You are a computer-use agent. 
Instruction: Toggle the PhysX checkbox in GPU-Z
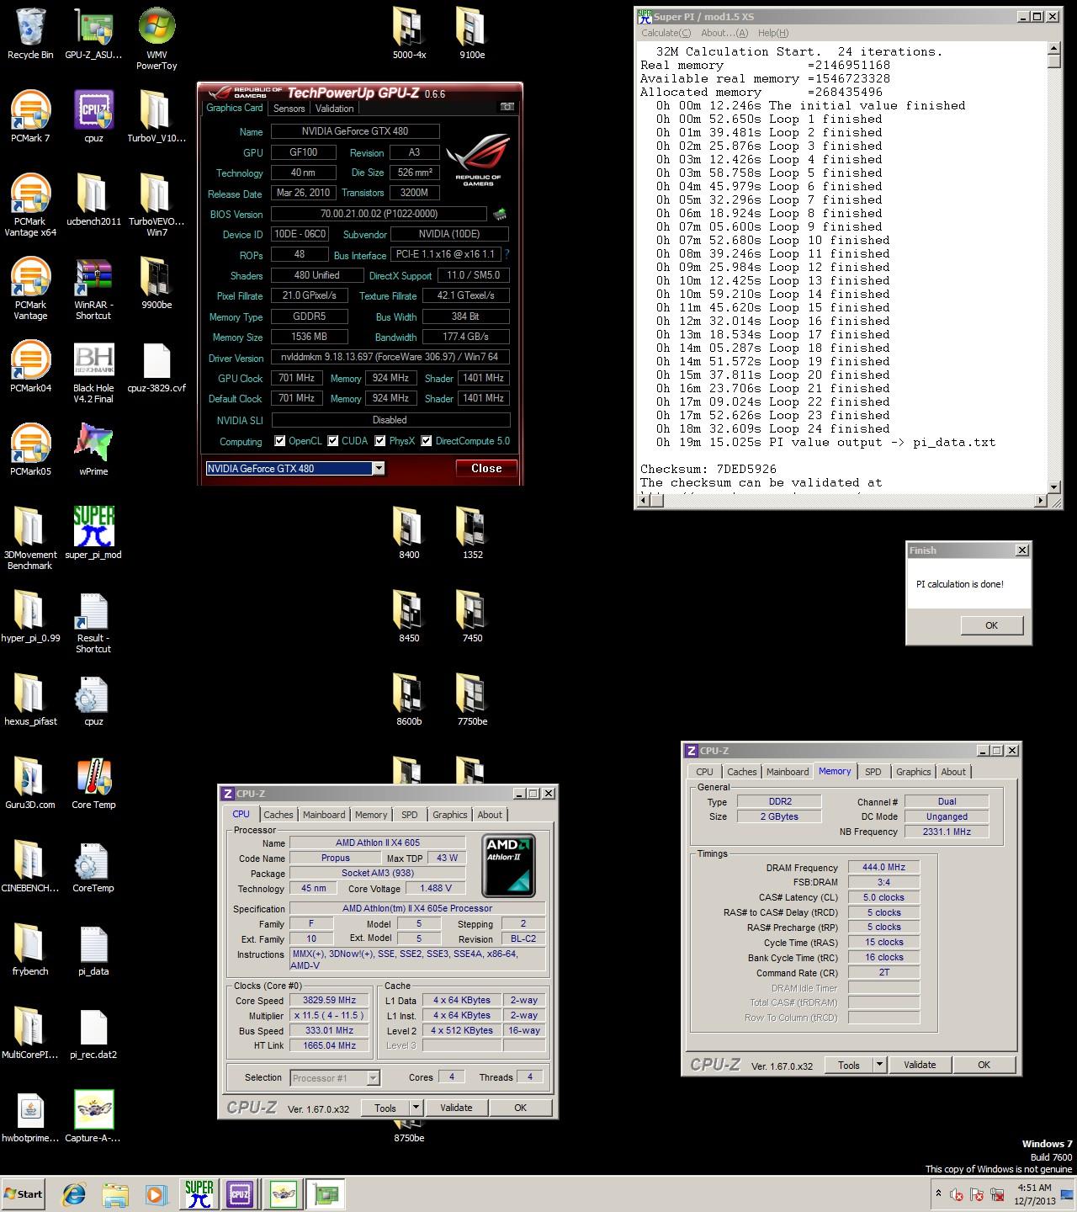coord(380,441)
